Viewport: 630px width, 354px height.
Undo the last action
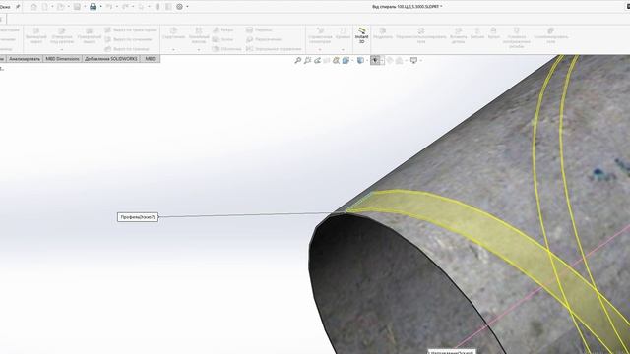pos(109,7)
